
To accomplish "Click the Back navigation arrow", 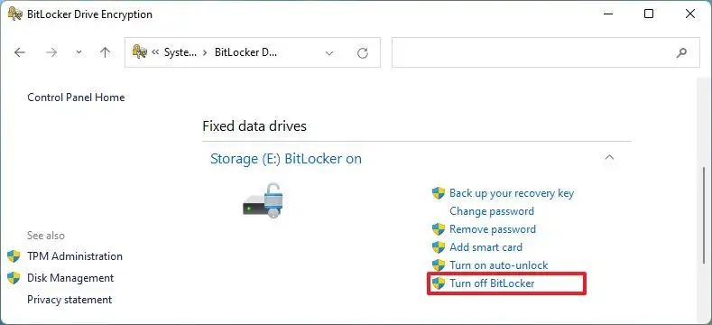I will 20,52.
